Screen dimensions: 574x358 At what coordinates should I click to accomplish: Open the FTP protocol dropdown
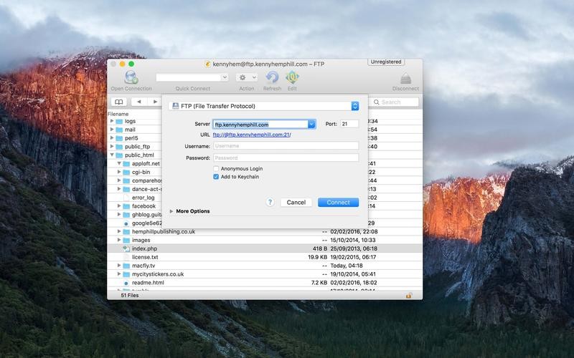click(354, 106)
